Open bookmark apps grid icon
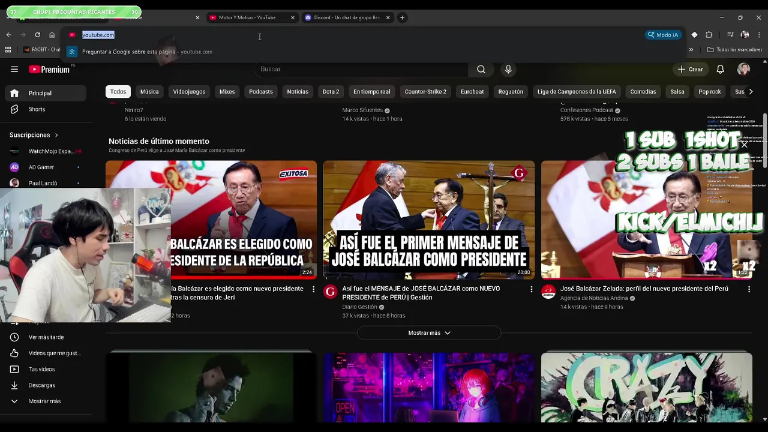Image resolution: width=768 pixels, height=432 pixels. (8, 50)
